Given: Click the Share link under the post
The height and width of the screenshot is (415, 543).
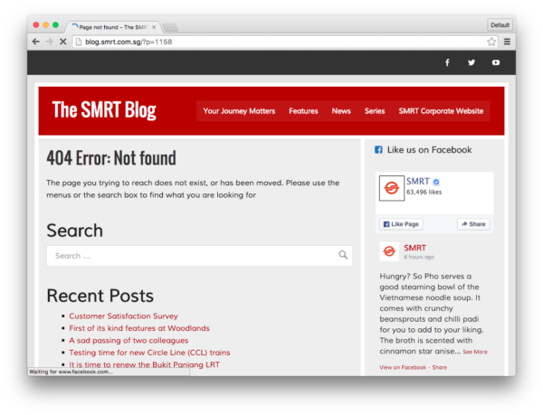Looking at the screenshot, I should 440,367.
